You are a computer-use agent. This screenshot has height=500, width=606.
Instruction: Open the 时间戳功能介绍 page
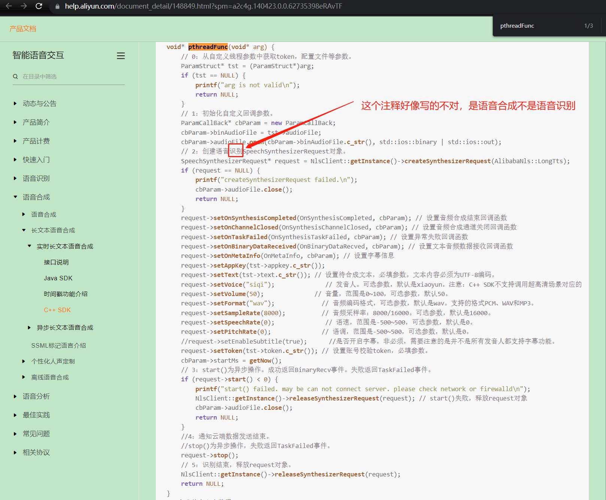tap(66, 294)
